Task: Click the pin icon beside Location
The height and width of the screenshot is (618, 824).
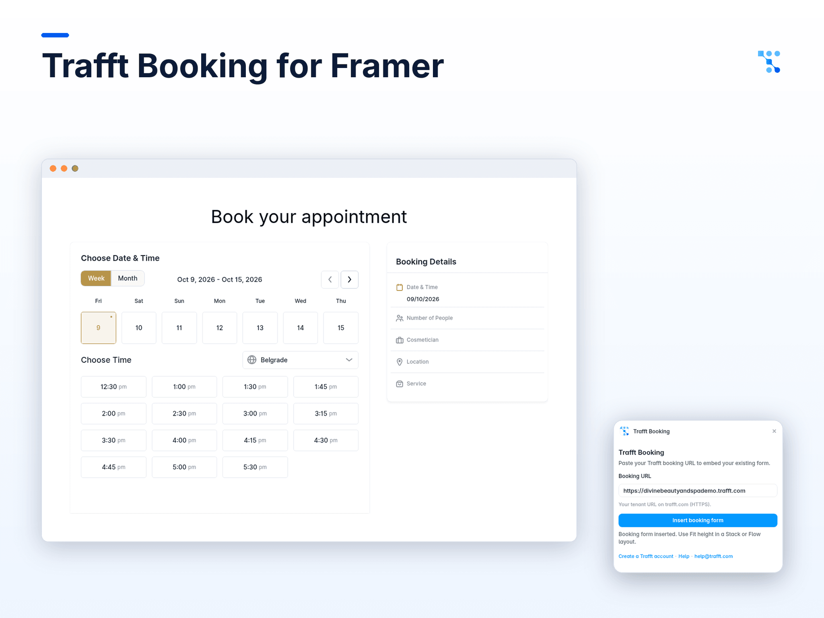Action: click(x=400, y=362)
